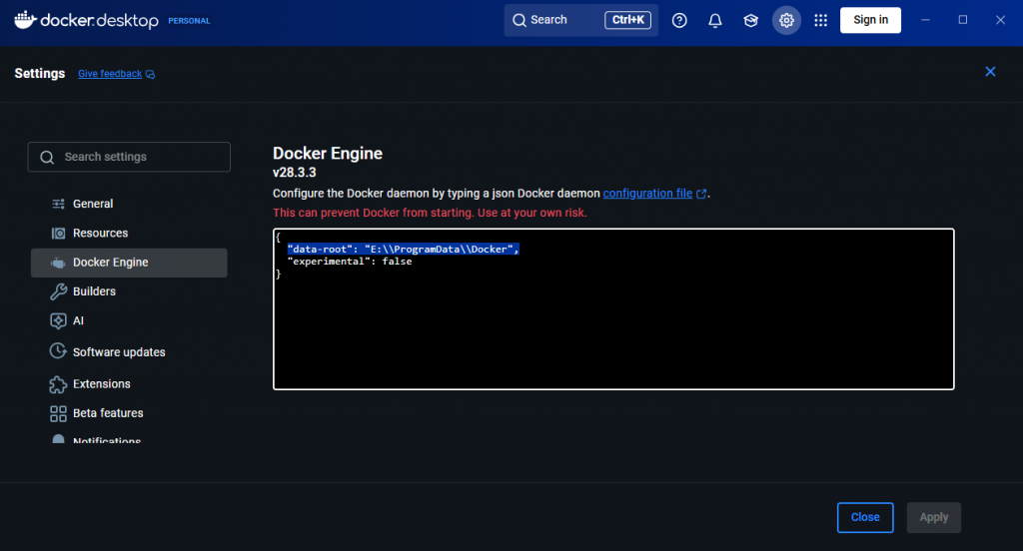The image size is (1023, 551).
Task: Open the AI settings section
Action: [78, 321]
